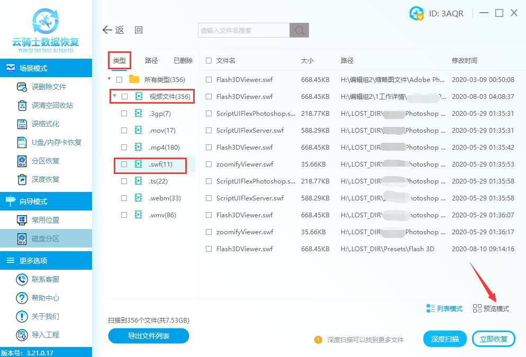This screenshot has width=526, height=357.
Task: Open the 误删除文件 recovery option icon
Action: pos(22,87)
